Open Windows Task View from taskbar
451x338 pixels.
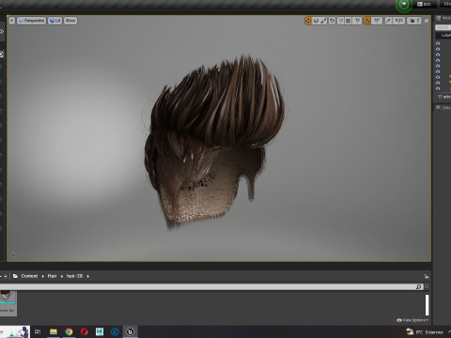pos(38,331)
